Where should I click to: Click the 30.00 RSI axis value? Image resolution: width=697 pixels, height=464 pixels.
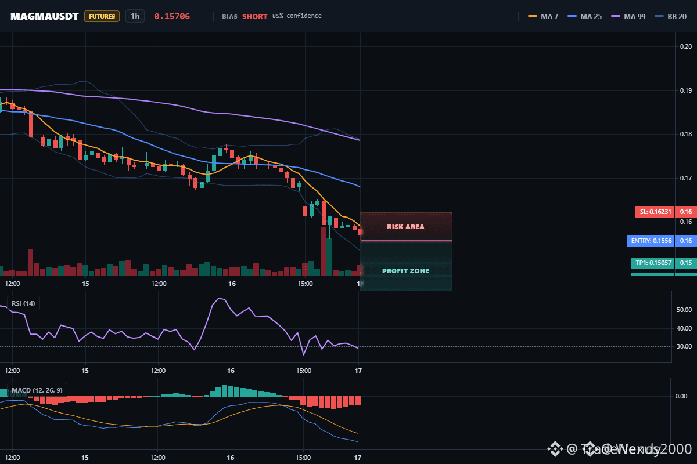pyautogui.click(x=684, y=346)
